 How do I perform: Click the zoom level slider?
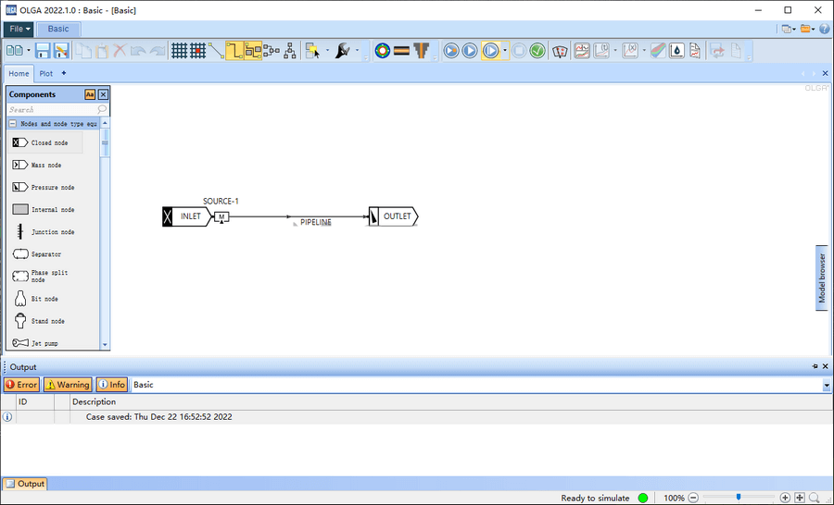[738, 498]
